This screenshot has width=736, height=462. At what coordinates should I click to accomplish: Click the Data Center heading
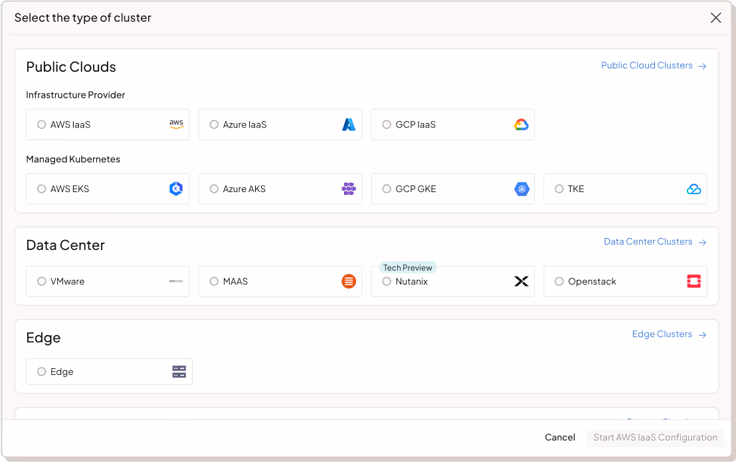coord(65,245)
